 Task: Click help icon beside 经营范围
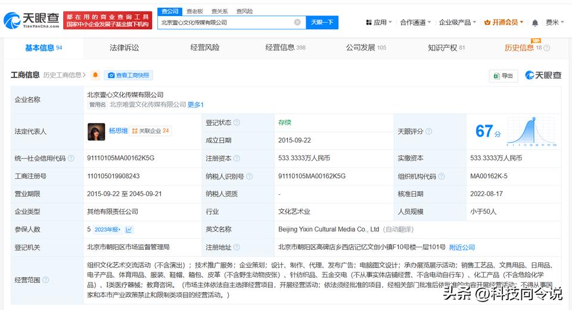coord(46,280)
